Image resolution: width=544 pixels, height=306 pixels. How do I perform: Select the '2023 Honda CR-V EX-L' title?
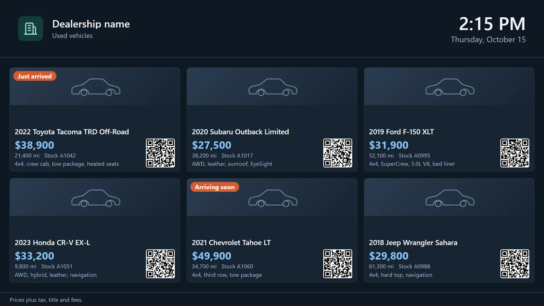coord(52,243)
